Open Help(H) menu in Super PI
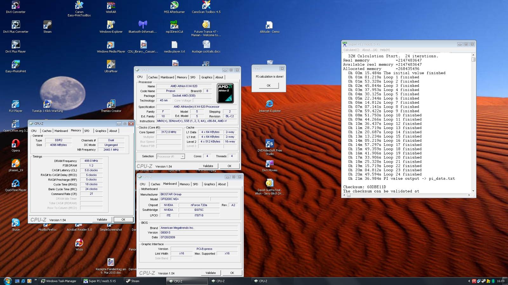The height and width of the screenshot is (285, 508). tap(385, 50)
